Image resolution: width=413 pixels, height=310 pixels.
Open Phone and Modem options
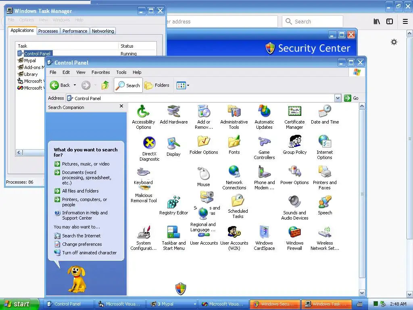point(264,178)
